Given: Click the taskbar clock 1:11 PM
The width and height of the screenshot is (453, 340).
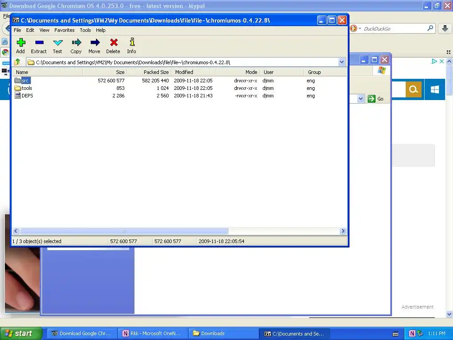Looking at the screenshot, I should coord(437,333).
